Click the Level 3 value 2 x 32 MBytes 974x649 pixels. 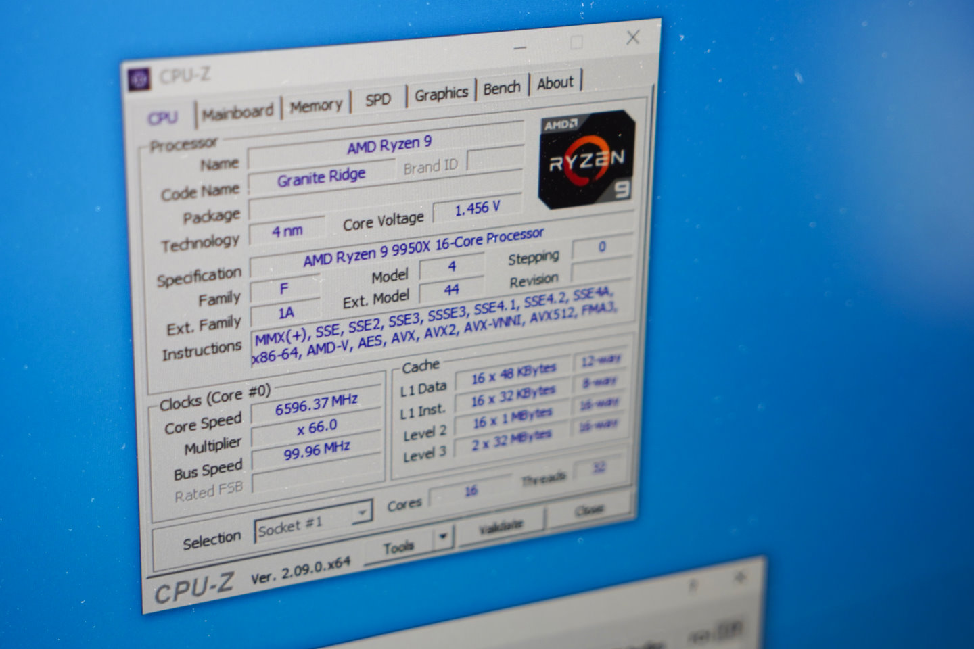513,440
